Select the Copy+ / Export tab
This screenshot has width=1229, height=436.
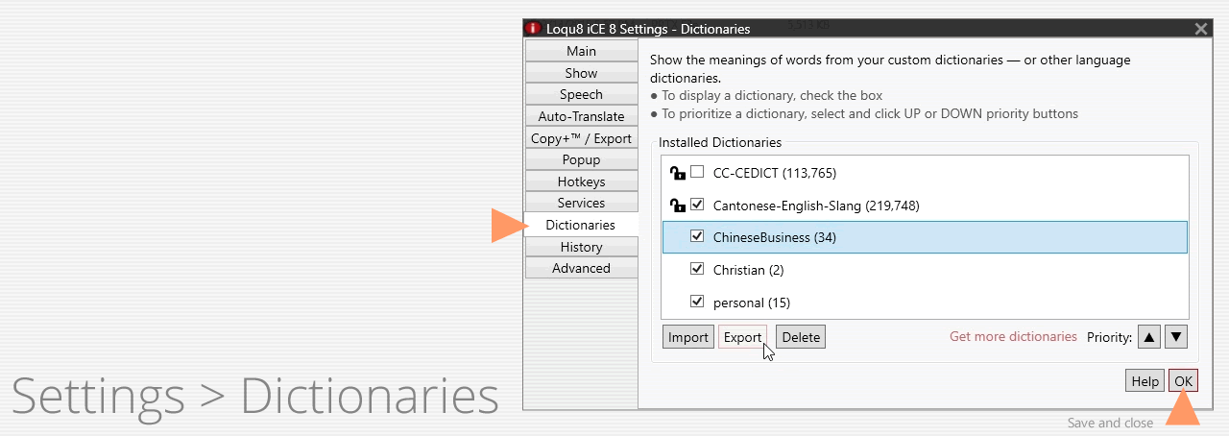[x=581, y=138]
